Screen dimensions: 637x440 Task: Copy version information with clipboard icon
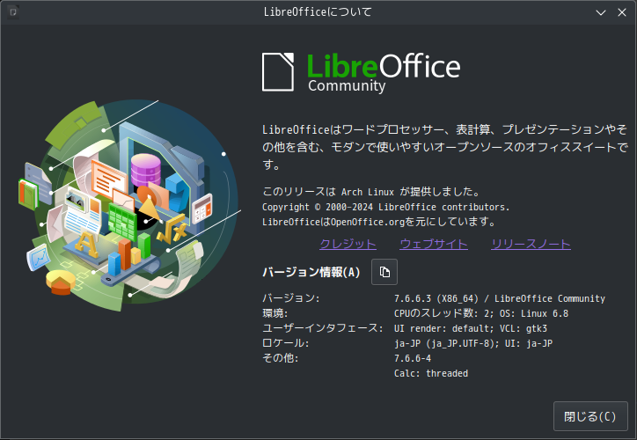(384, 272)
